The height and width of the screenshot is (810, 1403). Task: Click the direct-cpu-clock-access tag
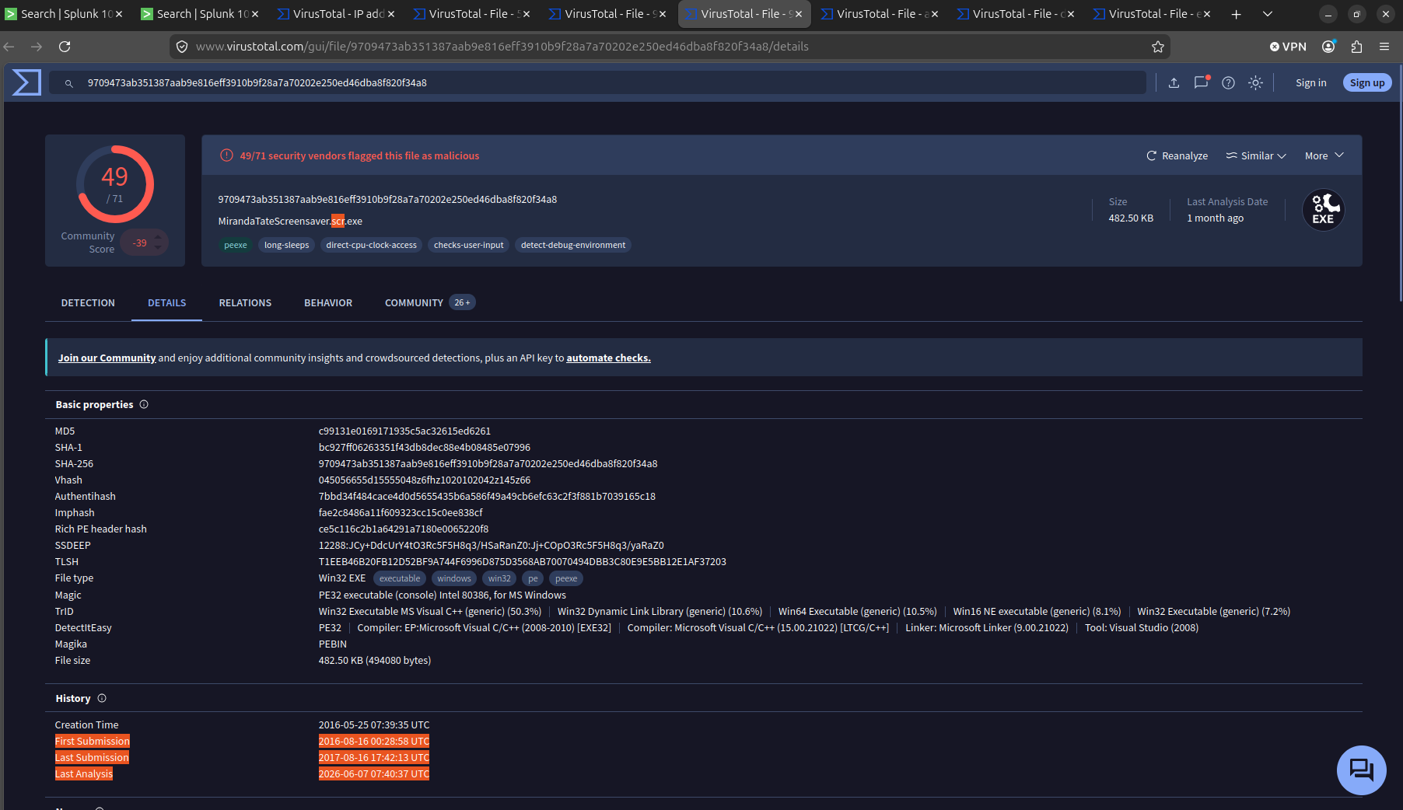coord(371,245)
